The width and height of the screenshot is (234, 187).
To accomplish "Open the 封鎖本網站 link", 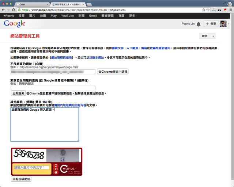I will [x=97, y=58].
